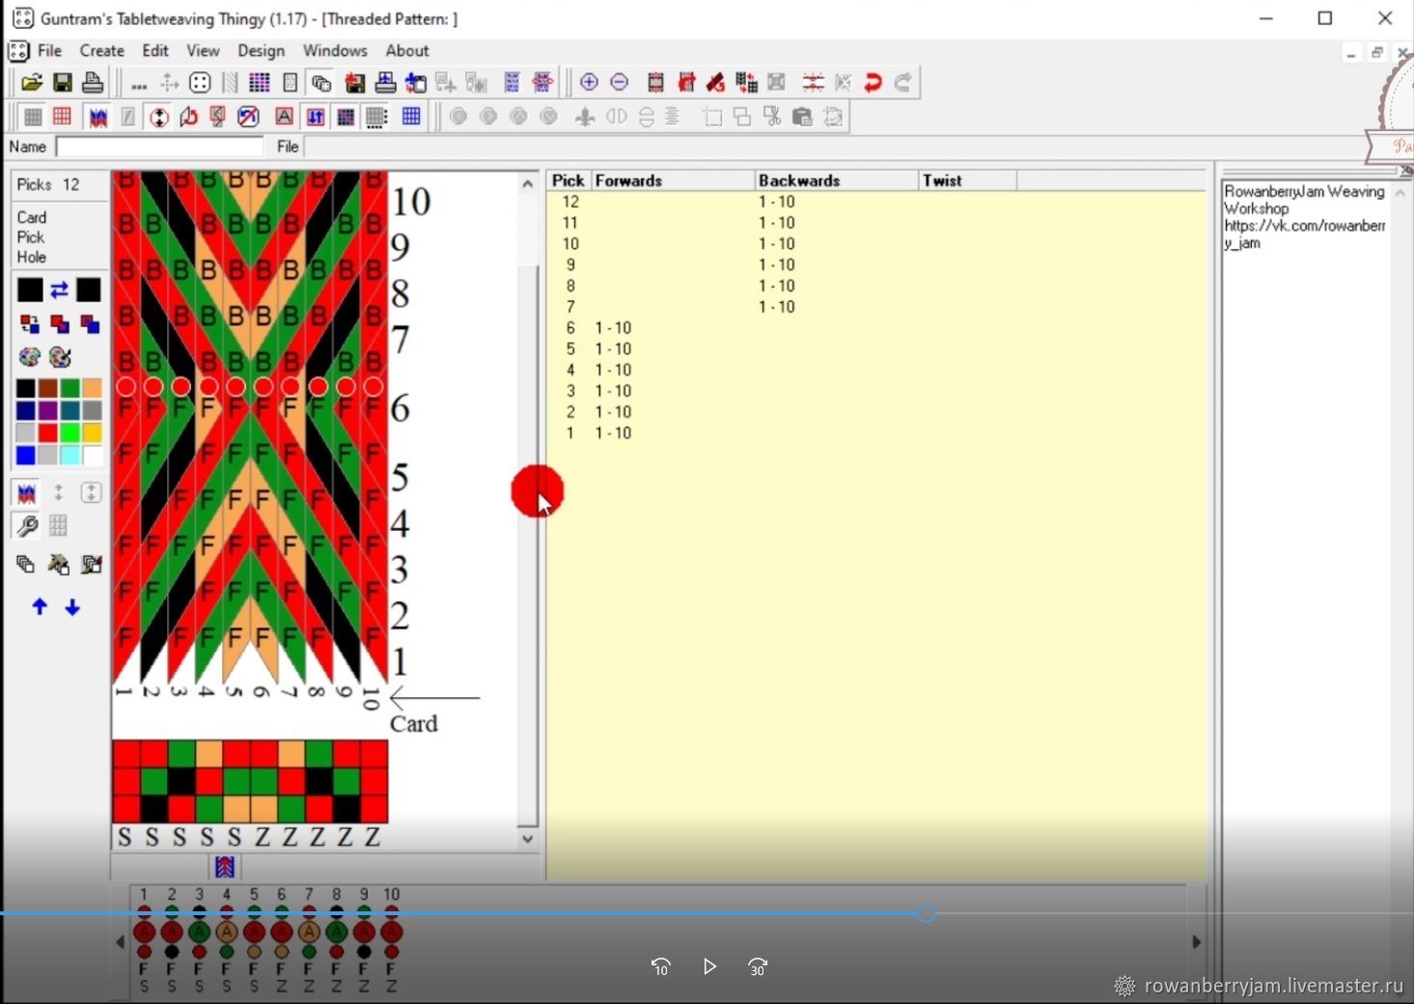This screenshot has height=1004, width=1414.
Task: Click the video play button
Action: 709,966
